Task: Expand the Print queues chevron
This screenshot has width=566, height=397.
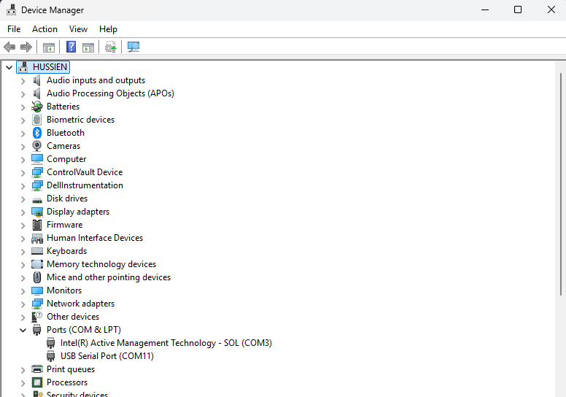Action: tap(23, 370)
